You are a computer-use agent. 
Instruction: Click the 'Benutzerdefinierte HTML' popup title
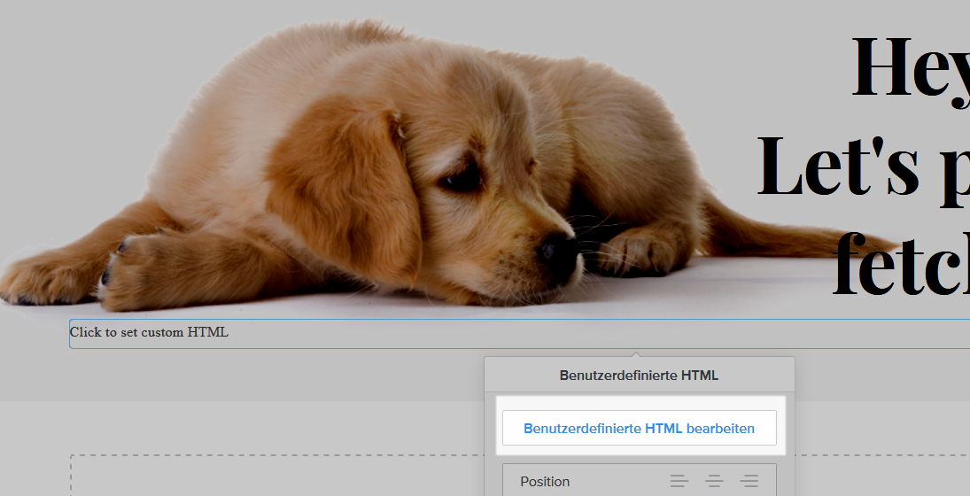tap(639, 376)
